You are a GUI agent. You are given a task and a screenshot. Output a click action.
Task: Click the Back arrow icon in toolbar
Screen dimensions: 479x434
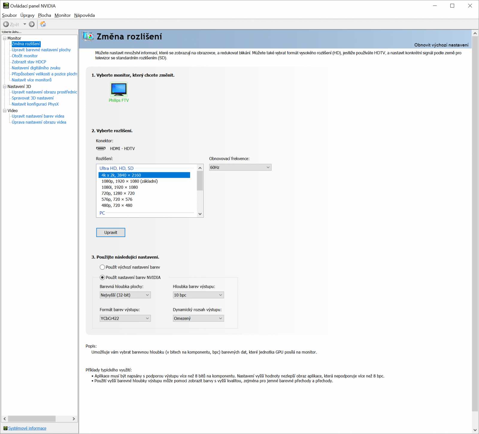point(6,24)
